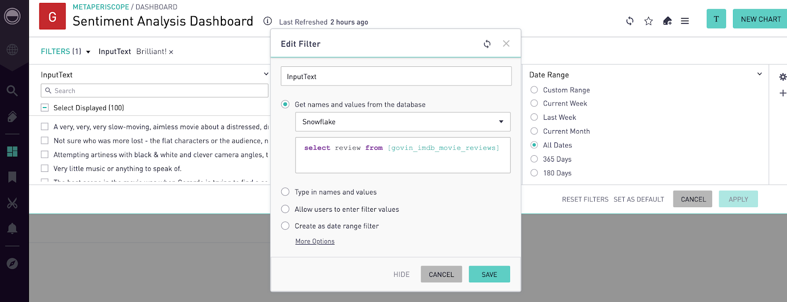This screenshot has width=787, height=302.
Task: Click the METAPERISCOPE breadcrumb link
Action: pos(101,7)
